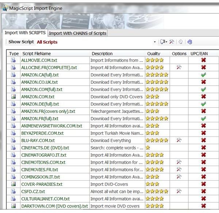Select the Import With SCRIPTS tab
Screen dimensions: 219x213
(25, 33)
